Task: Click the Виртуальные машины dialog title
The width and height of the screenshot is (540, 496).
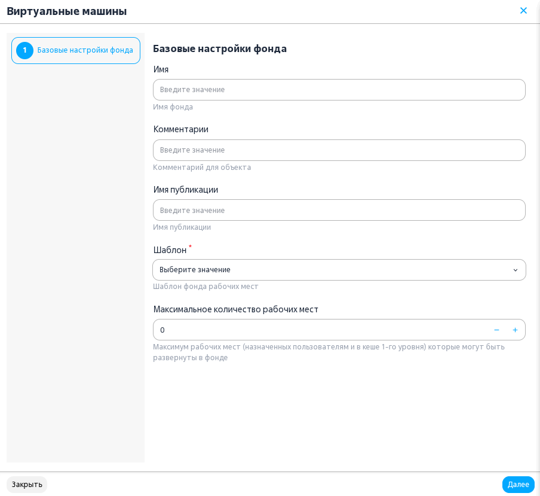Action: point(67,11)
